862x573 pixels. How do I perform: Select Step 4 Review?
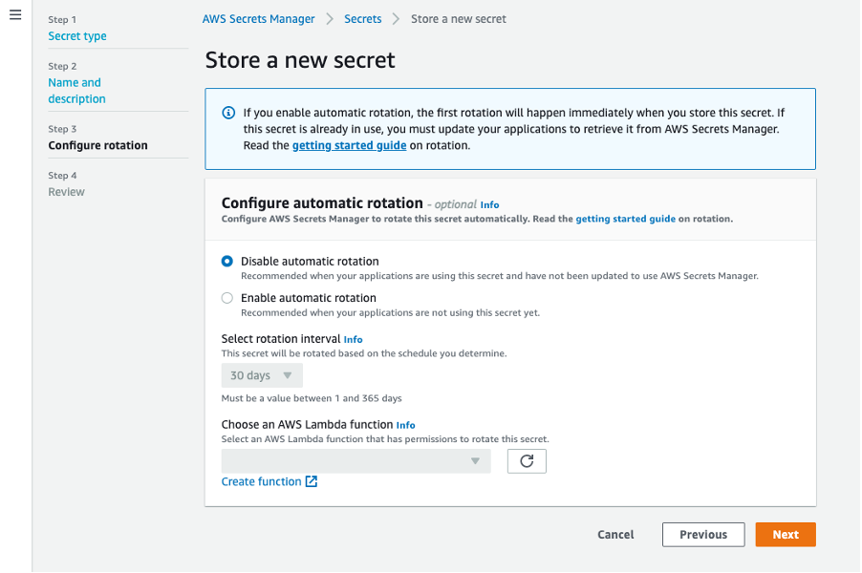66,192
